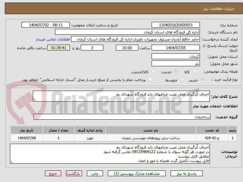Viewport: 243px width, 182px height.
Task: Select the خدمت radio button
Action: pos(176,71)
